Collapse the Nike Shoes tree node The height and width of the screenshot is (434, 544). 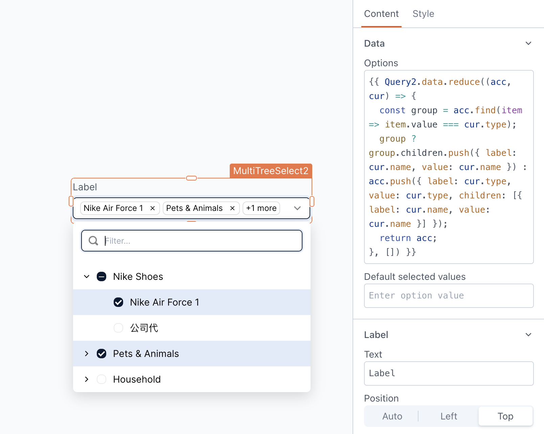pos(87,276)
